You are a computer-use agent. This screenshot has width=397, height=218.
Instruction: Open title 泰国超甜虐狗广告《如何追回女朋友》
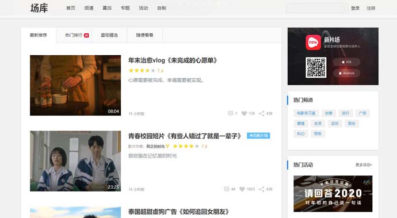179,212
